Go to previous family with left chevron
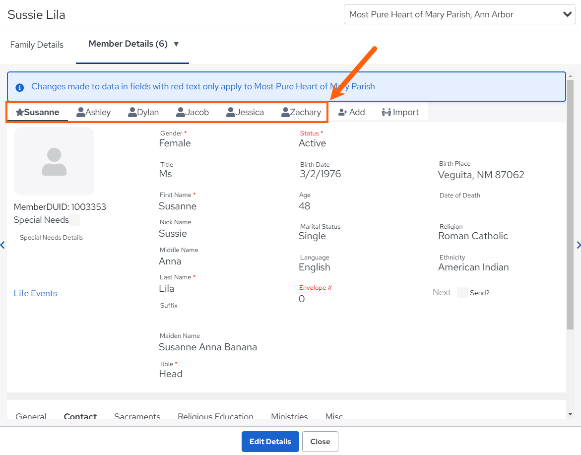 2,245
